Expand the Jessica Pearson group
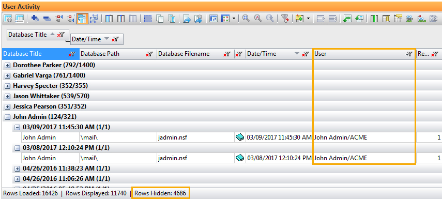 pyautogui.click(x=8, y=107)
